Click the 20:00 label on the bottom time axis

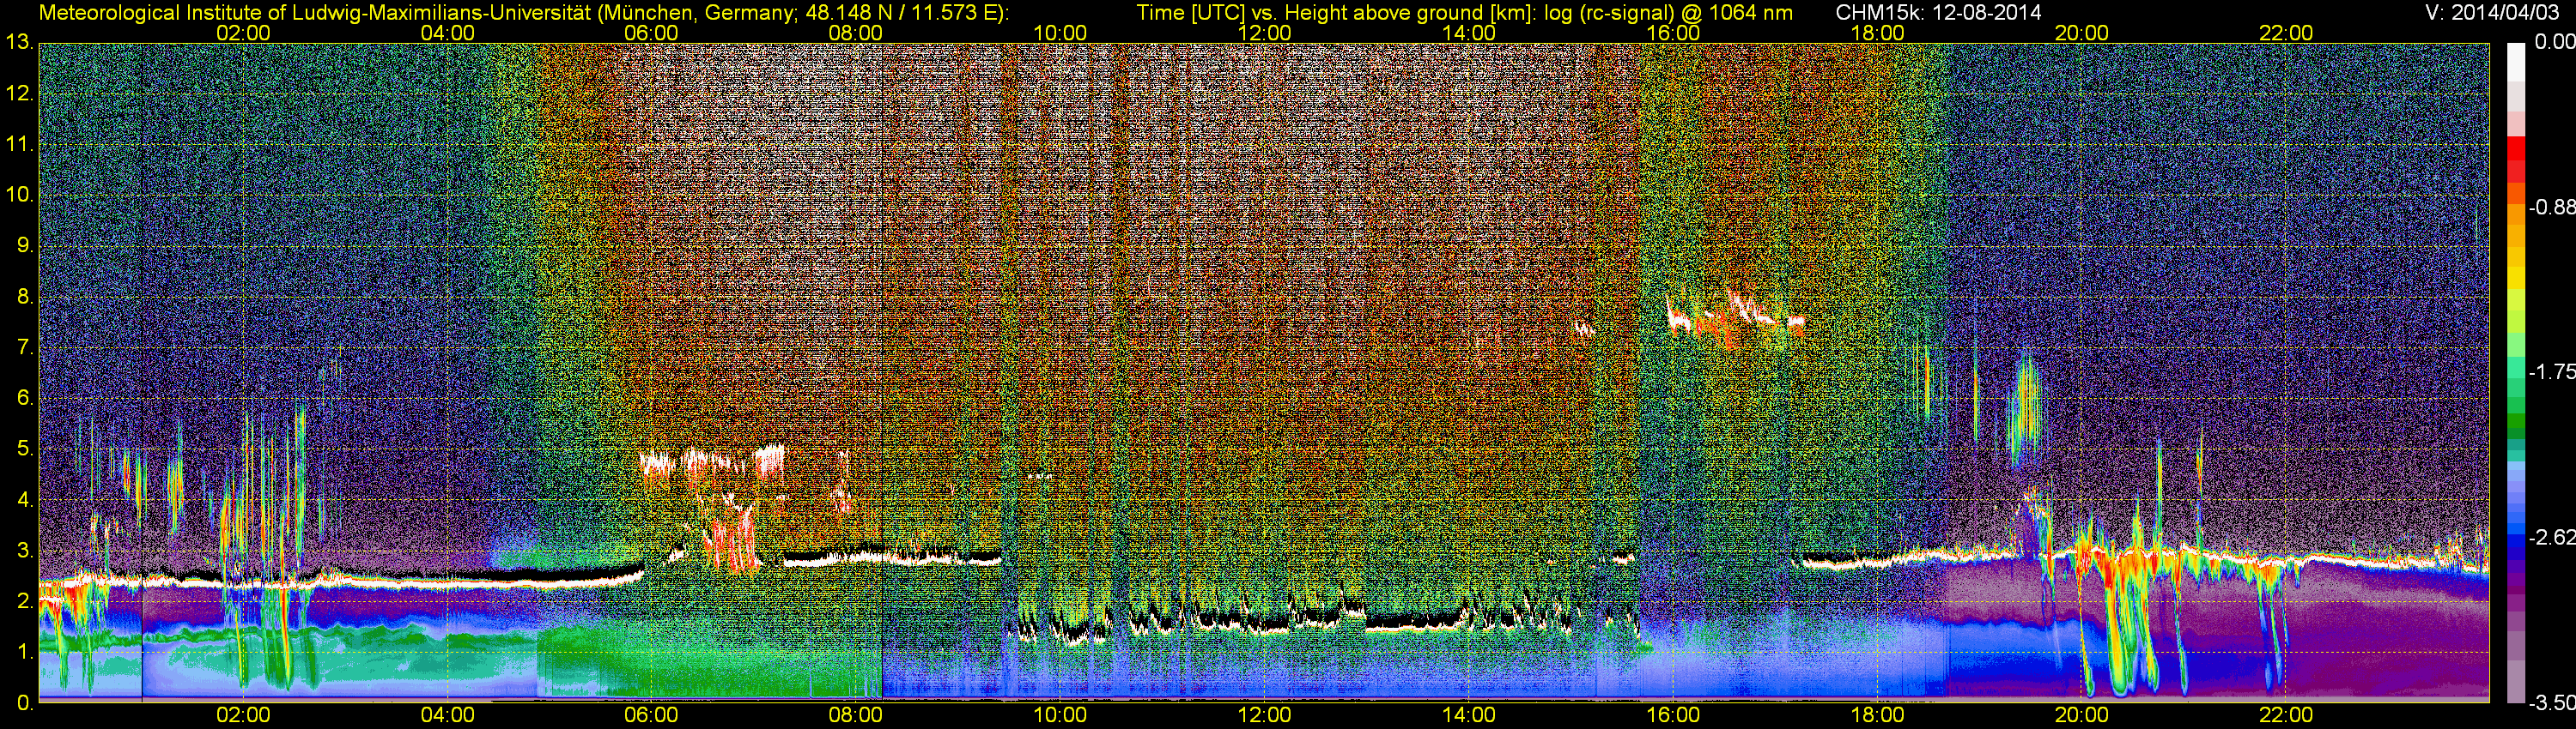[2082, 715]
